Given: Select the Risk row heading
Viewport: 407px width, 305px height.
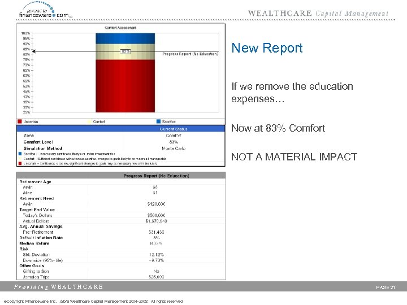Looking at the screenshot, I should [x=24, y=249].
